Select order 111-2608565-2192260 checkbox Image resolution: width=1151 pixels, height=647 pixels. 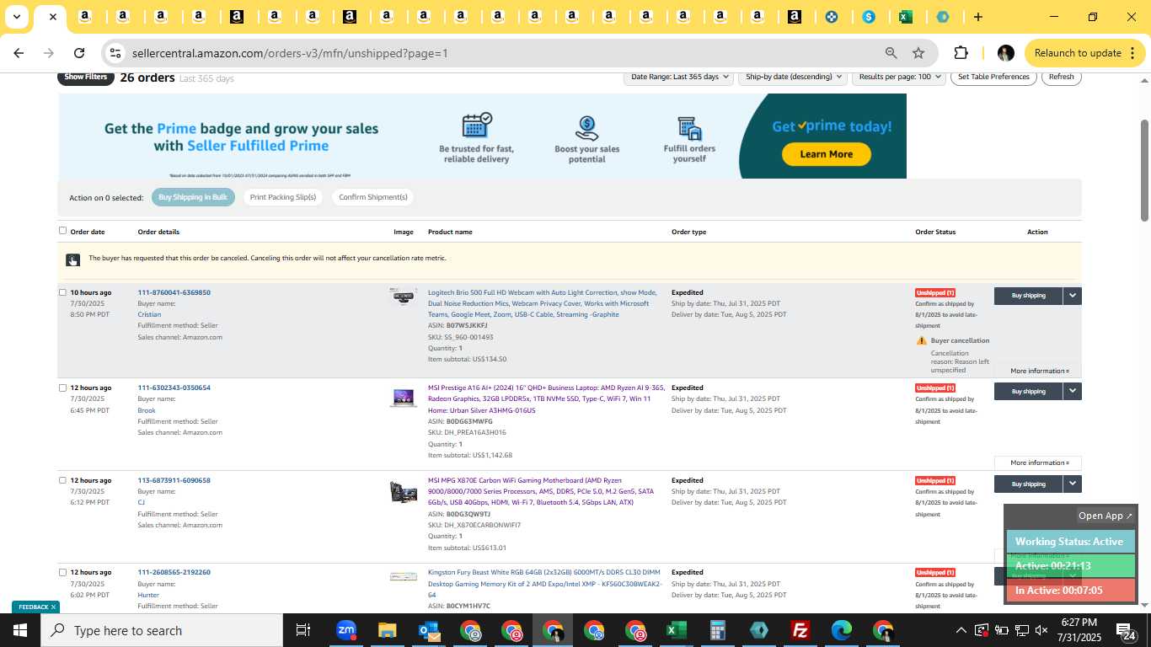[62, 572]
